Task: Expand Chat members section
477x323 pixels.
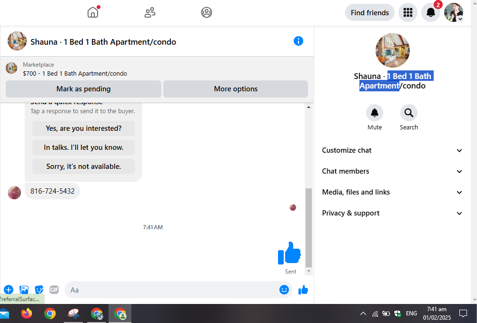Action: point(392,171)
